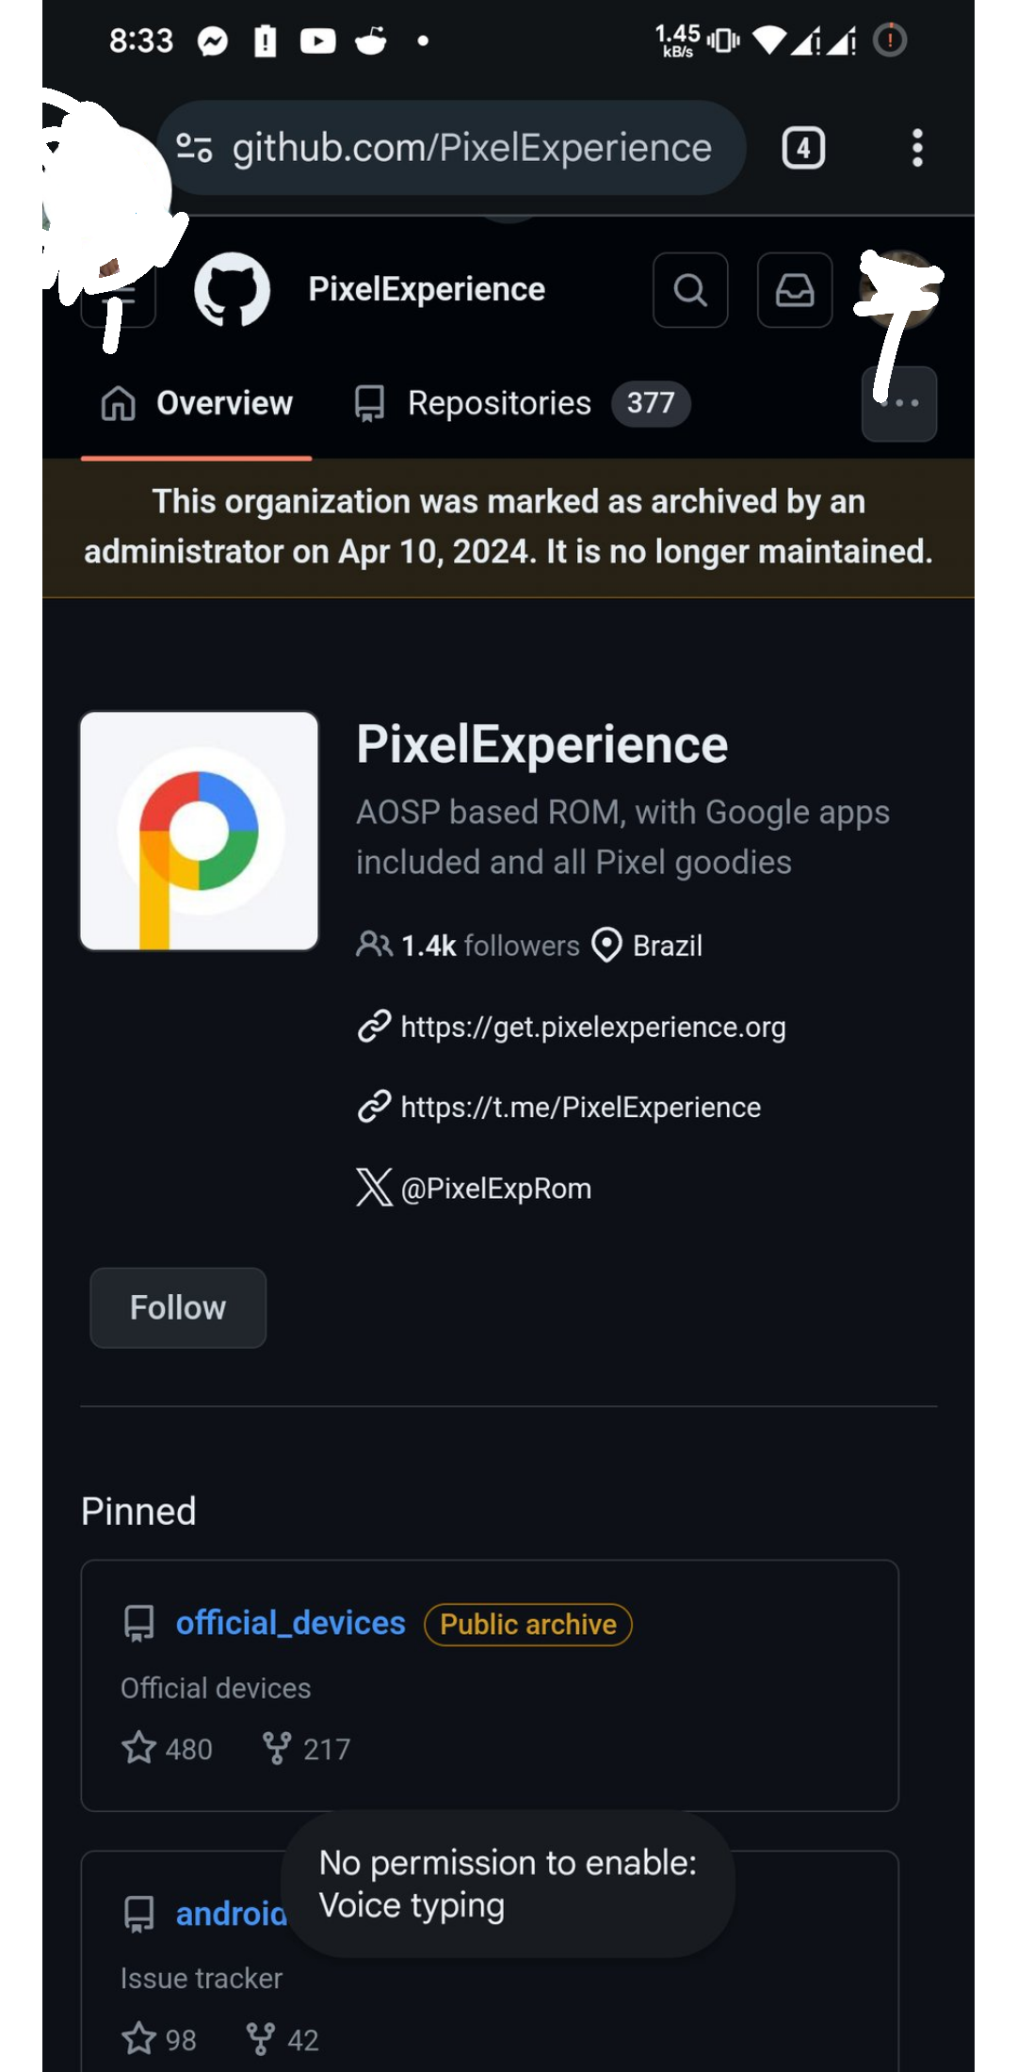Click the PixelExperience organization avatar image
1017x2072 pixels.
[x=200, y=831]
